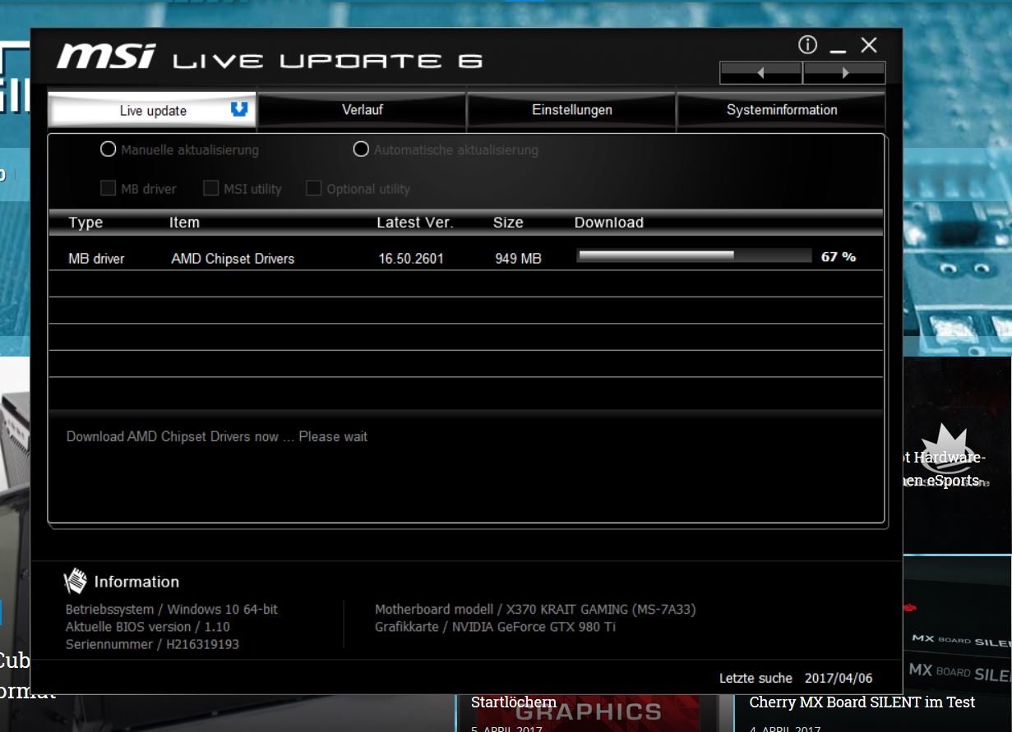Click the AMD Chipset Drivers download progress bar
Screen dimensions: 1012x732
(694, 256)
